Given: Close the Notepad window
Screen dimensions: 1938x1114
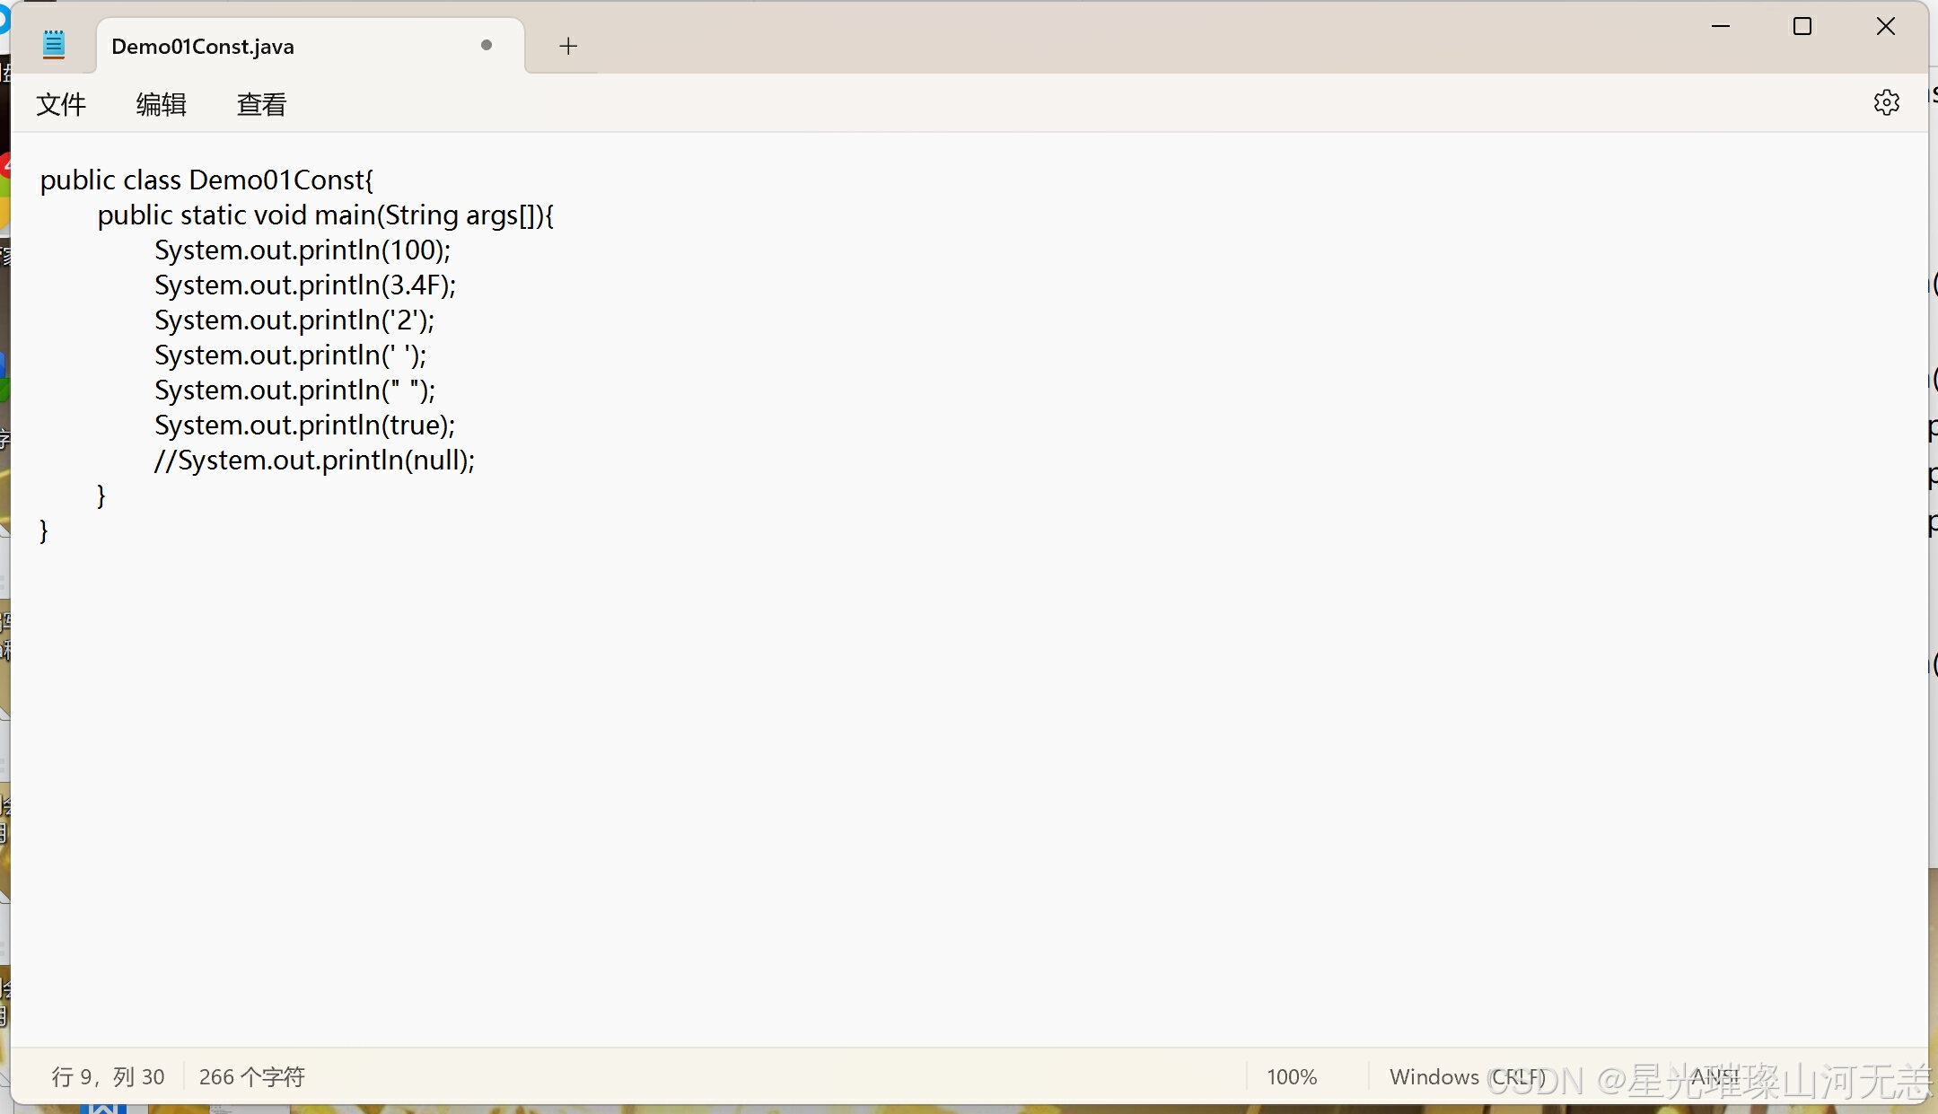Looking at the screenshot, I should click(x=1885, y=27).
